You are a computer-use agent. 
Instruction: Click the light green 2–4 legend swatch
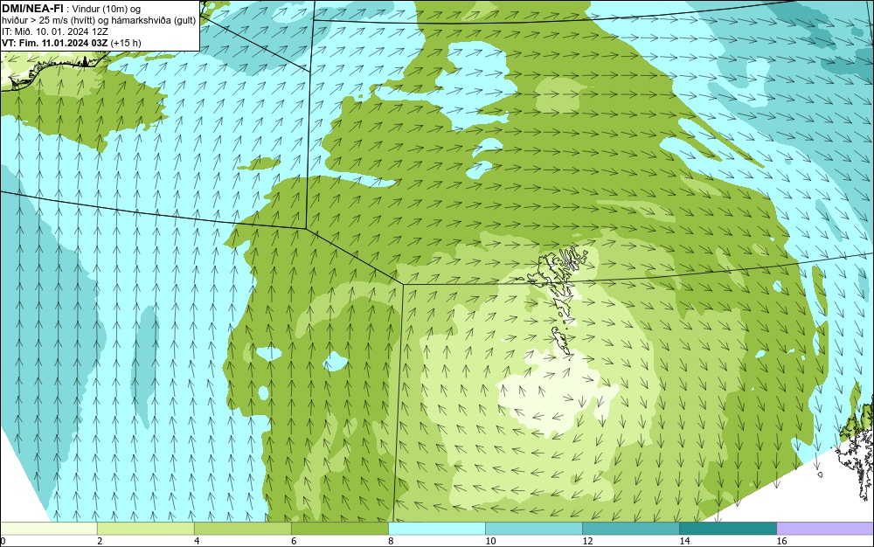coord(145,529)
